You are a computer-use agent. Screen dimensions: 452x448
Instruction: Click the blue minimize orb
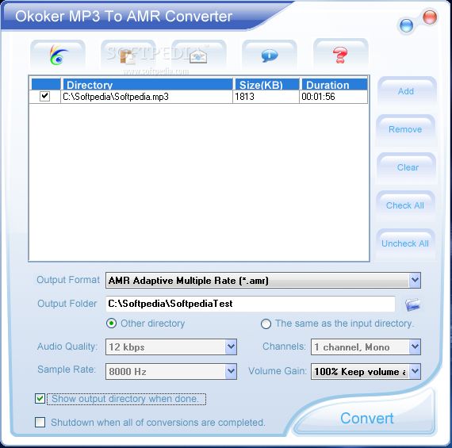tap(407, 25)
